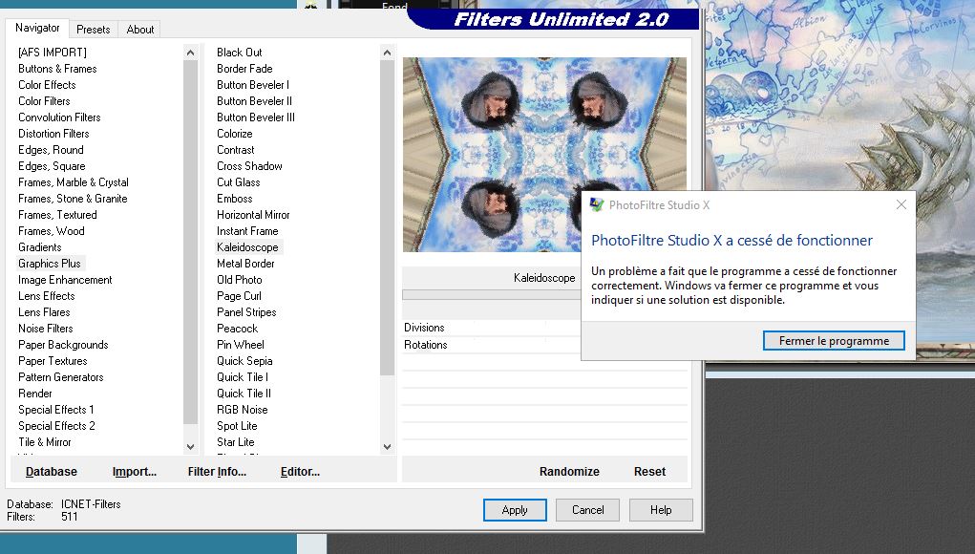This screenshot has width=975, height=554.
Task: Select Graphics Plus category
Action: [49, 263]
